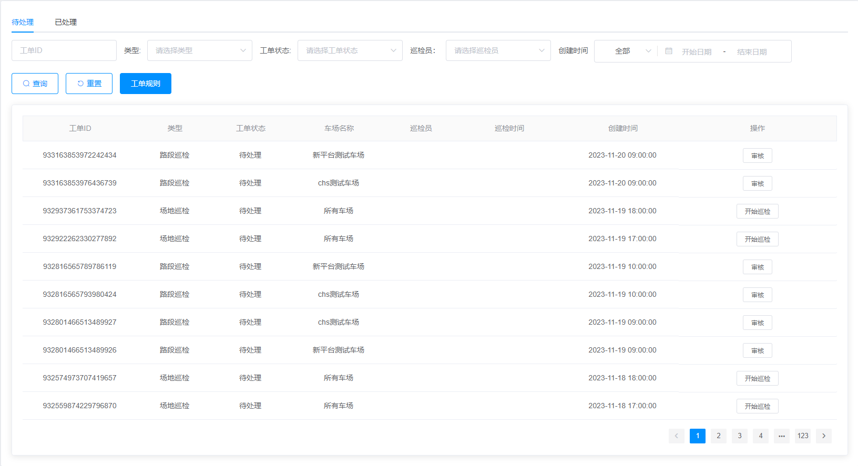The width and height of the screenshot is (858, 466).
Task: Click the calendar icon in date range
Action: [x=668, y=51]
